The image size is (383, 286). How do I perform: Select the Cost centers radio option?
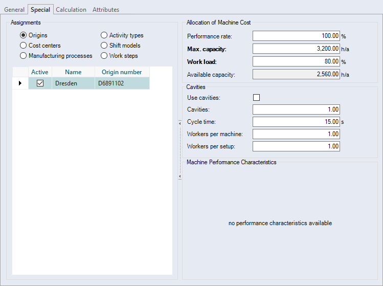24,46
